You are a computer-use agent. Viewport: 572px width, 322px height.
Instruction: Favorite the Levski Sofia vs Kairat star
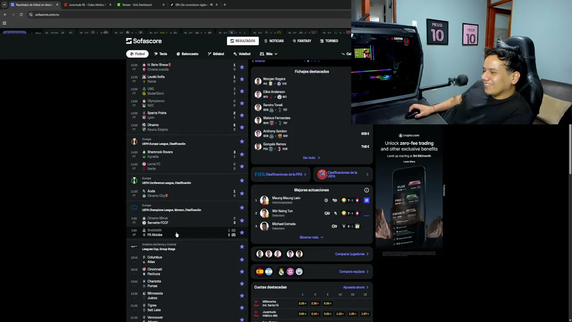click(x=242, y=79)
